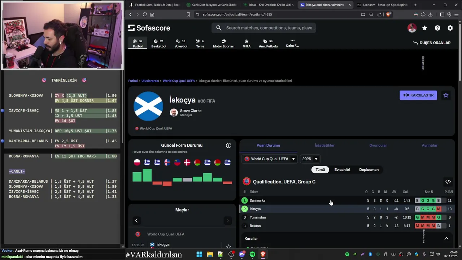Open Spotify from the taskbar
462x260 pixels.
tap(252, 254)
